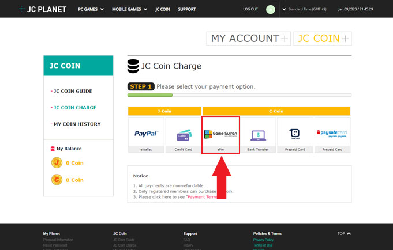This screenshot has height=250, width=393.
Task: Expand the PC Games dropdown menu
Action: (91, 9)
